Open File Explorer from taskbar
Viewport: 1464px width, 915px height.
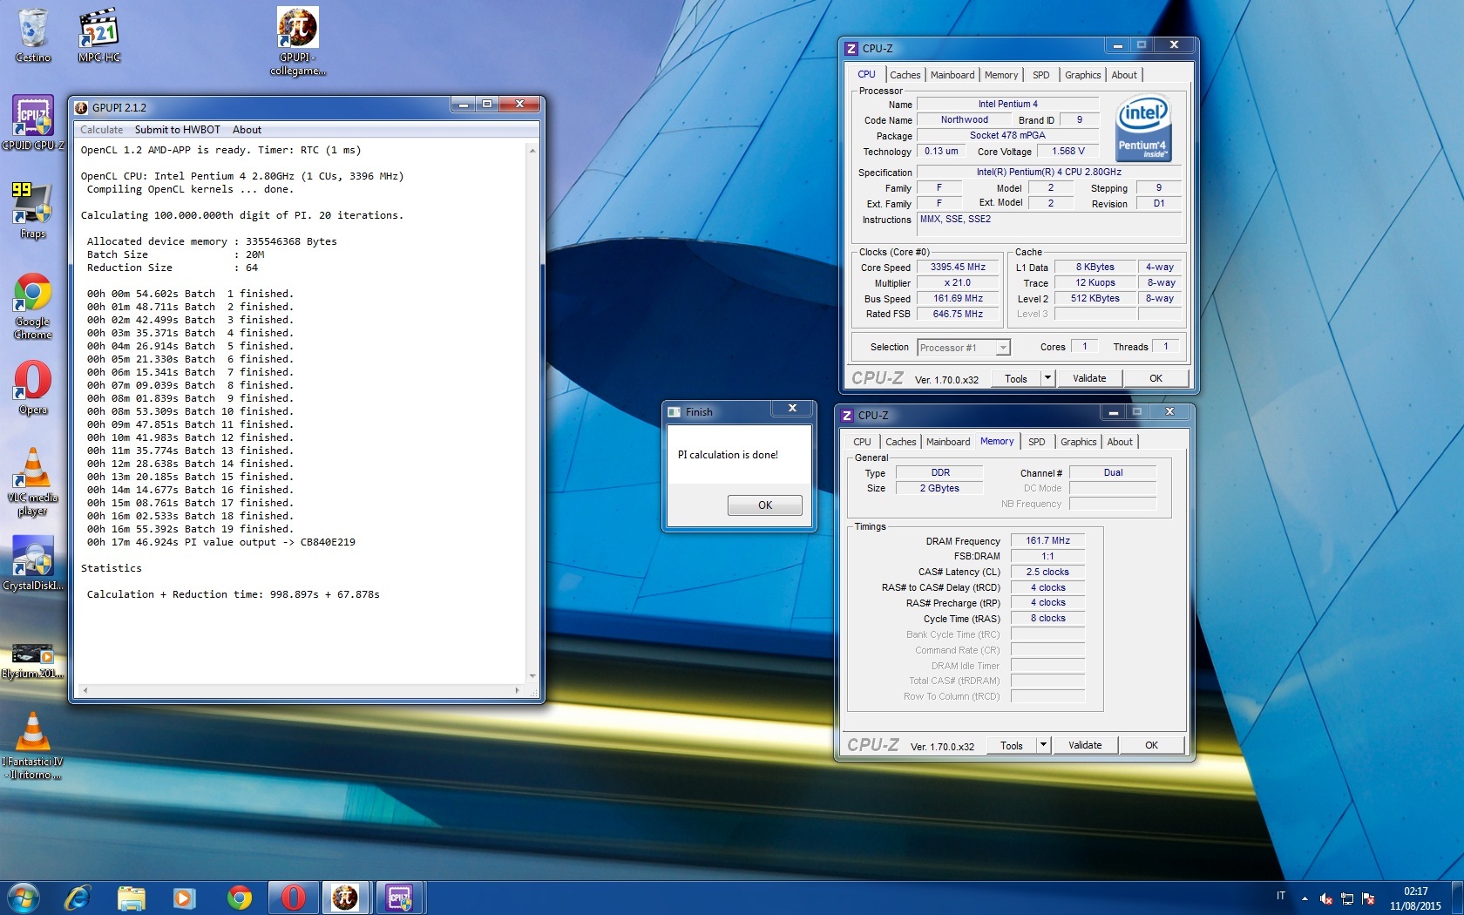tap(131, 898)
